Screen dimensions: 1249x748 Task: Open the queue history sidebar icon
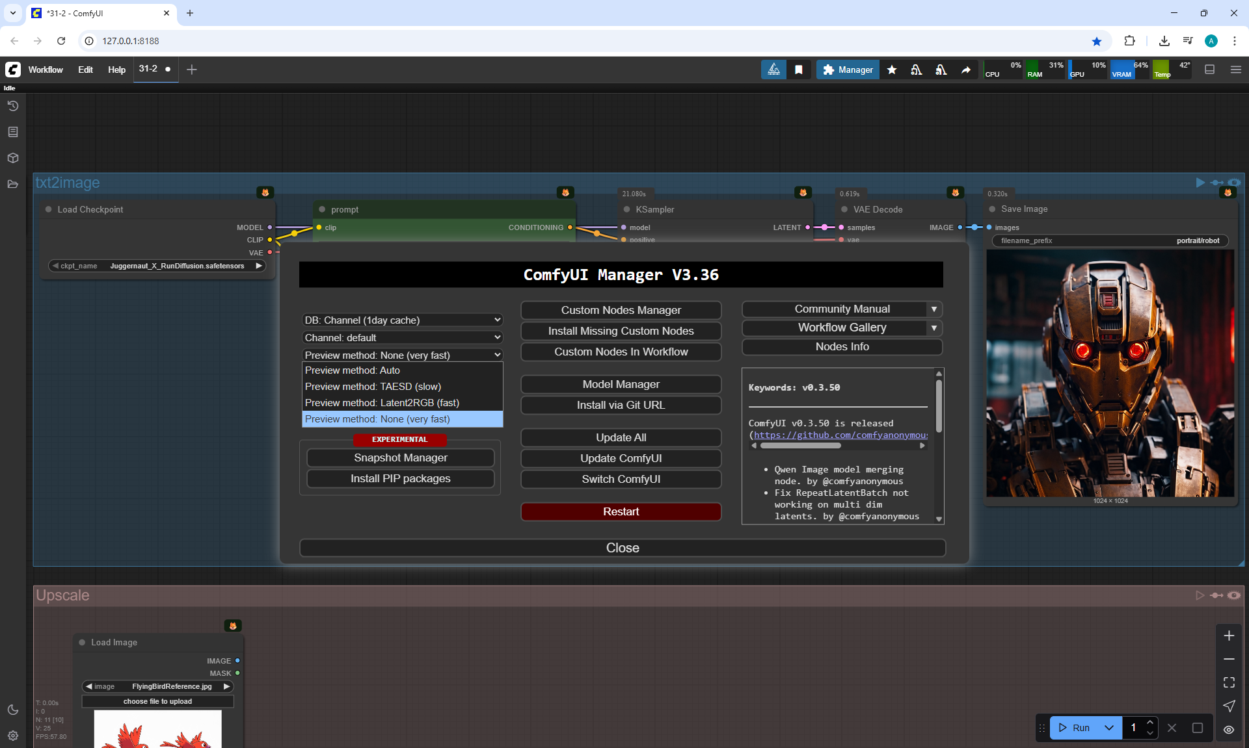tap(12, 106)
